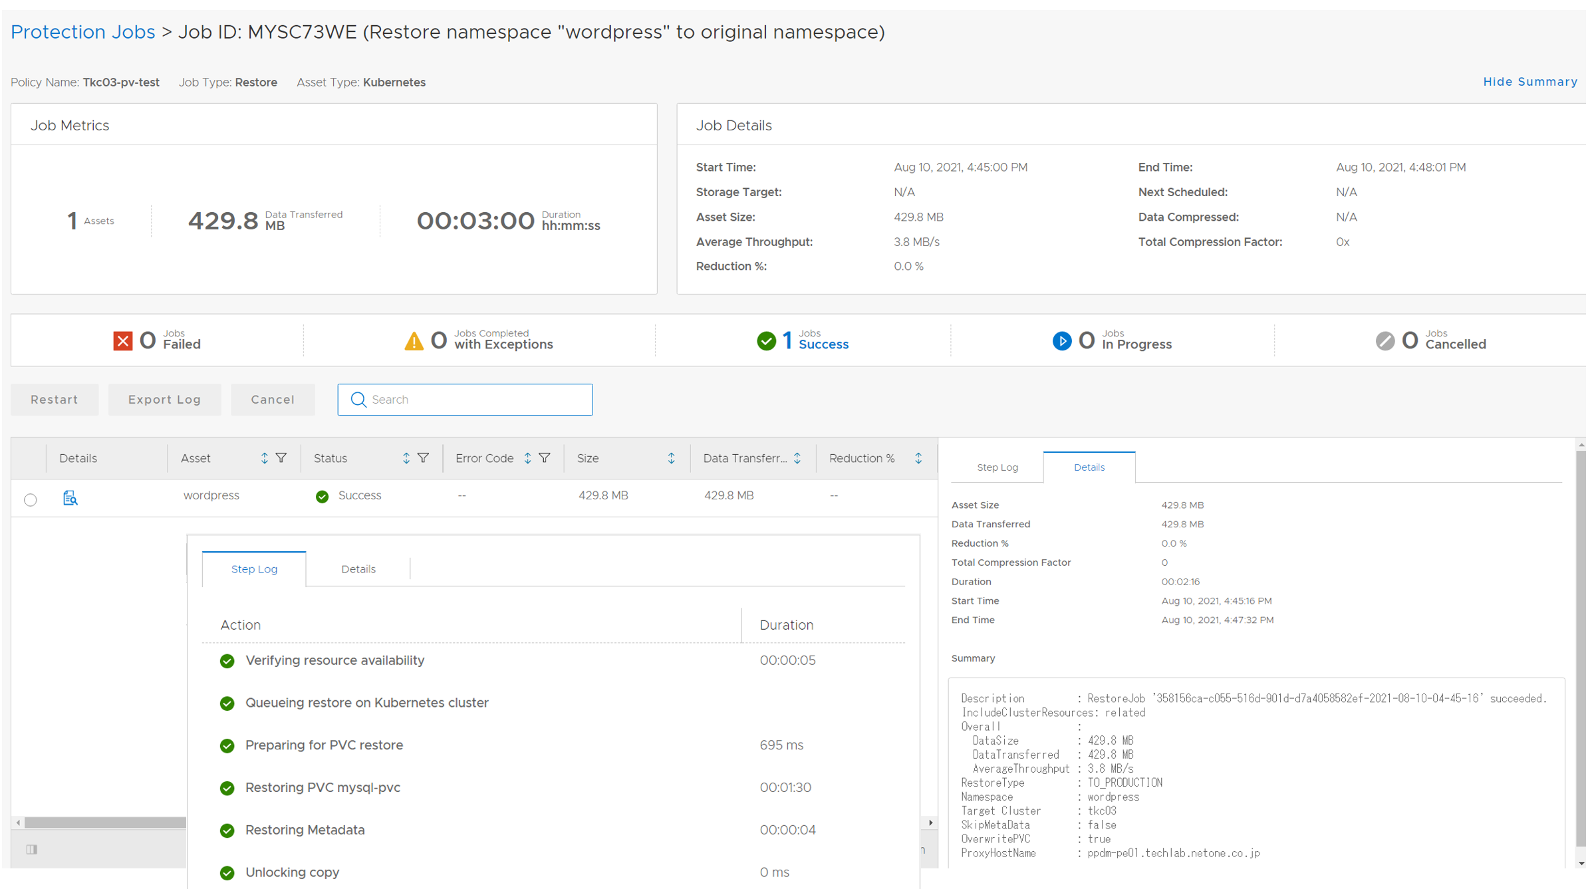The width and height of the screenshot is (1588, 889).
Task: Go back to Protection Jobs breadcrumb link
Action: (83, 32)
